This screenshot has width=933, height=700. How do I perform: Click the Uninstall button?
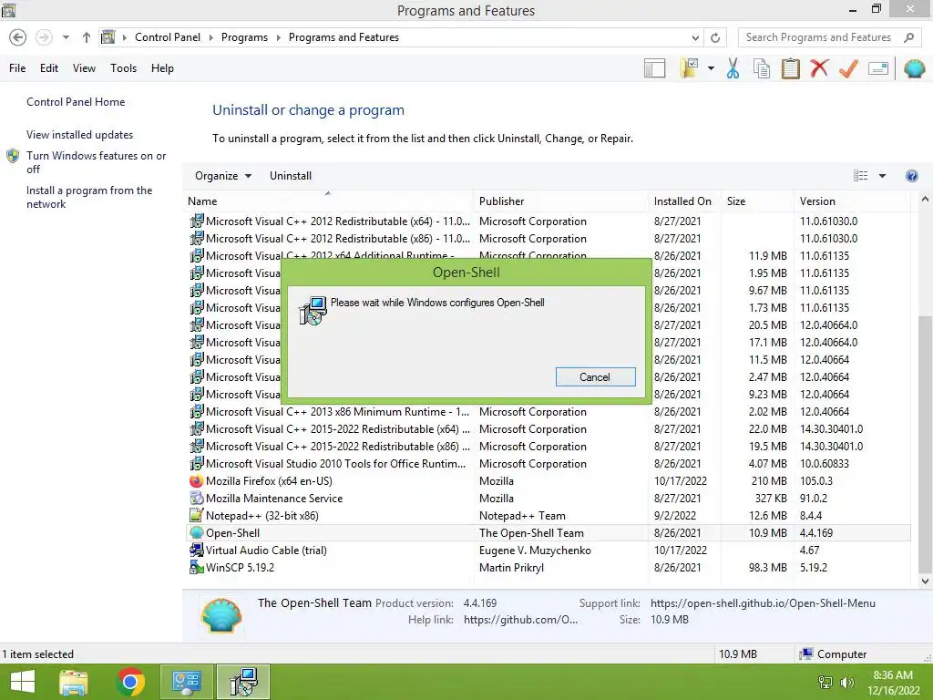pos(291,176)
